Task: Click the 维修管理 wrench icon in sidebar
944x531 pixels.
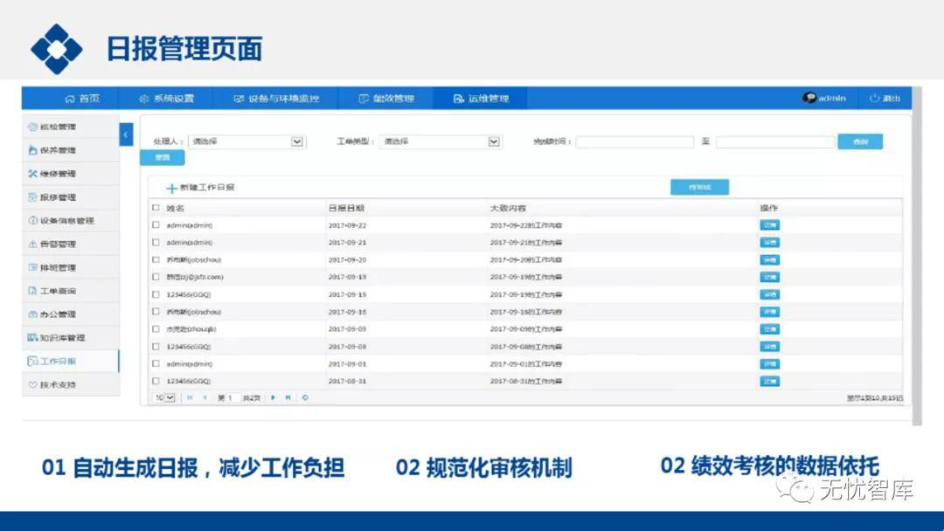Action: pos(32,174)
